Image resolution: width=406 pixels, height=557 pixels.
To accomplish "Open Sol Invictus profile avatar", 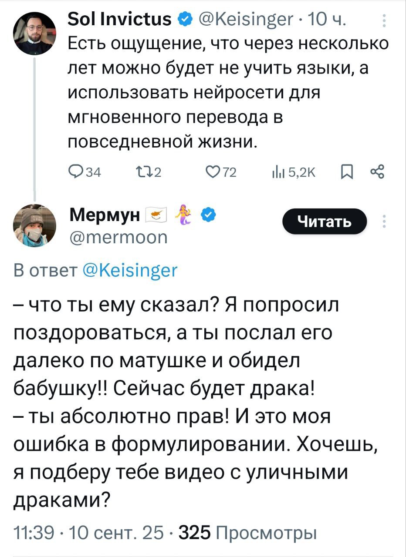I will [33, 32].
